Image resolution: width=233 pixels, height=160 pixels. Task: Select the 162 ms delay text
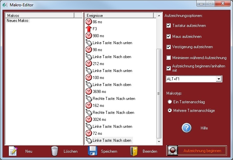(x=98, y=105)
